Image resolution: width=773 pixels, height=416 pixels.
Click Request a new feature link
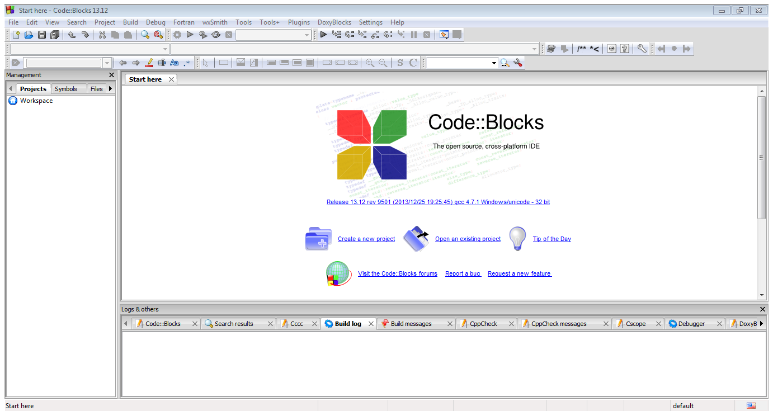pyautogui.click(x=520, y=273)
